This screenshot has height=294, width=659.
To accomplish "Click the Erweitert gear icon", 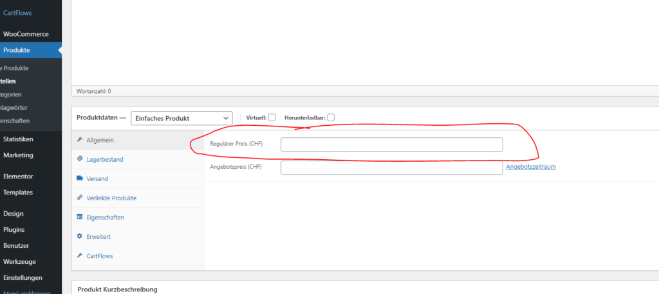I will coord(80,236).
